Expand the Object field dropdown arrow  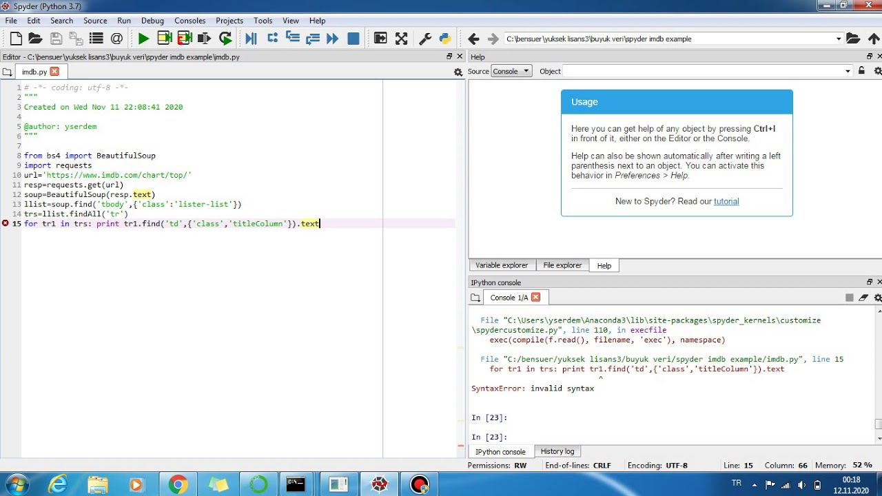848,71
